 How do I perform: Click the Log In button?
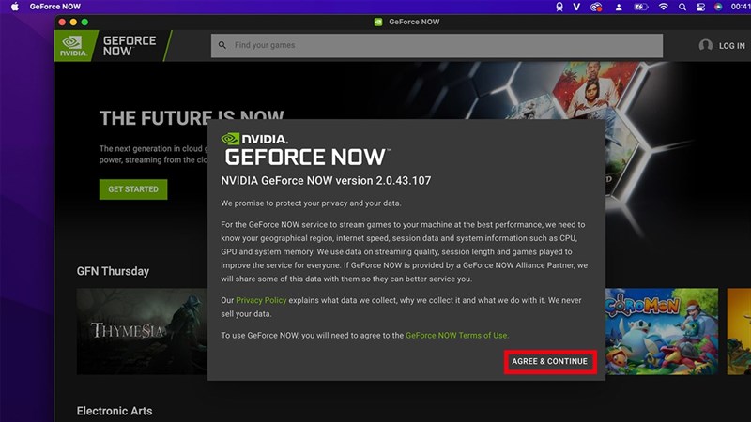731,46
